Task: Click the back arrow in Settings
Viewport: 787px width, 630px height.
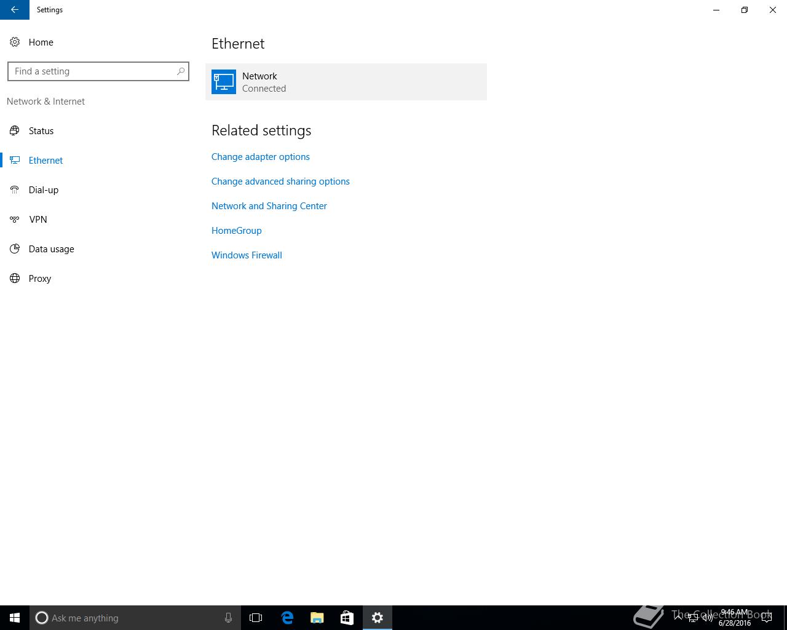Action: coord(15,10)
